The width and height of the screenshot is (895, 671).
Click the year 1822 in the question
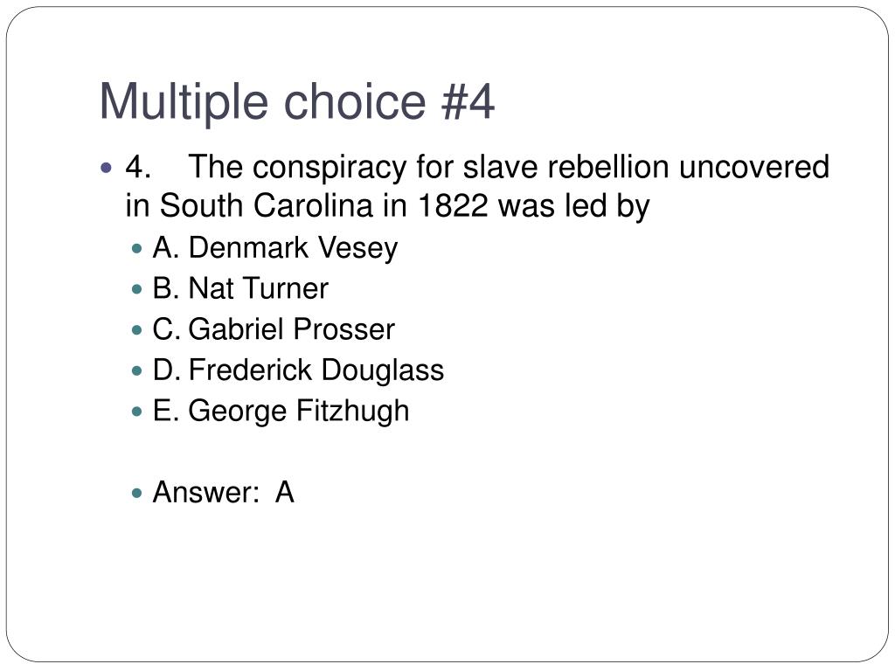[x=453, y=205]
